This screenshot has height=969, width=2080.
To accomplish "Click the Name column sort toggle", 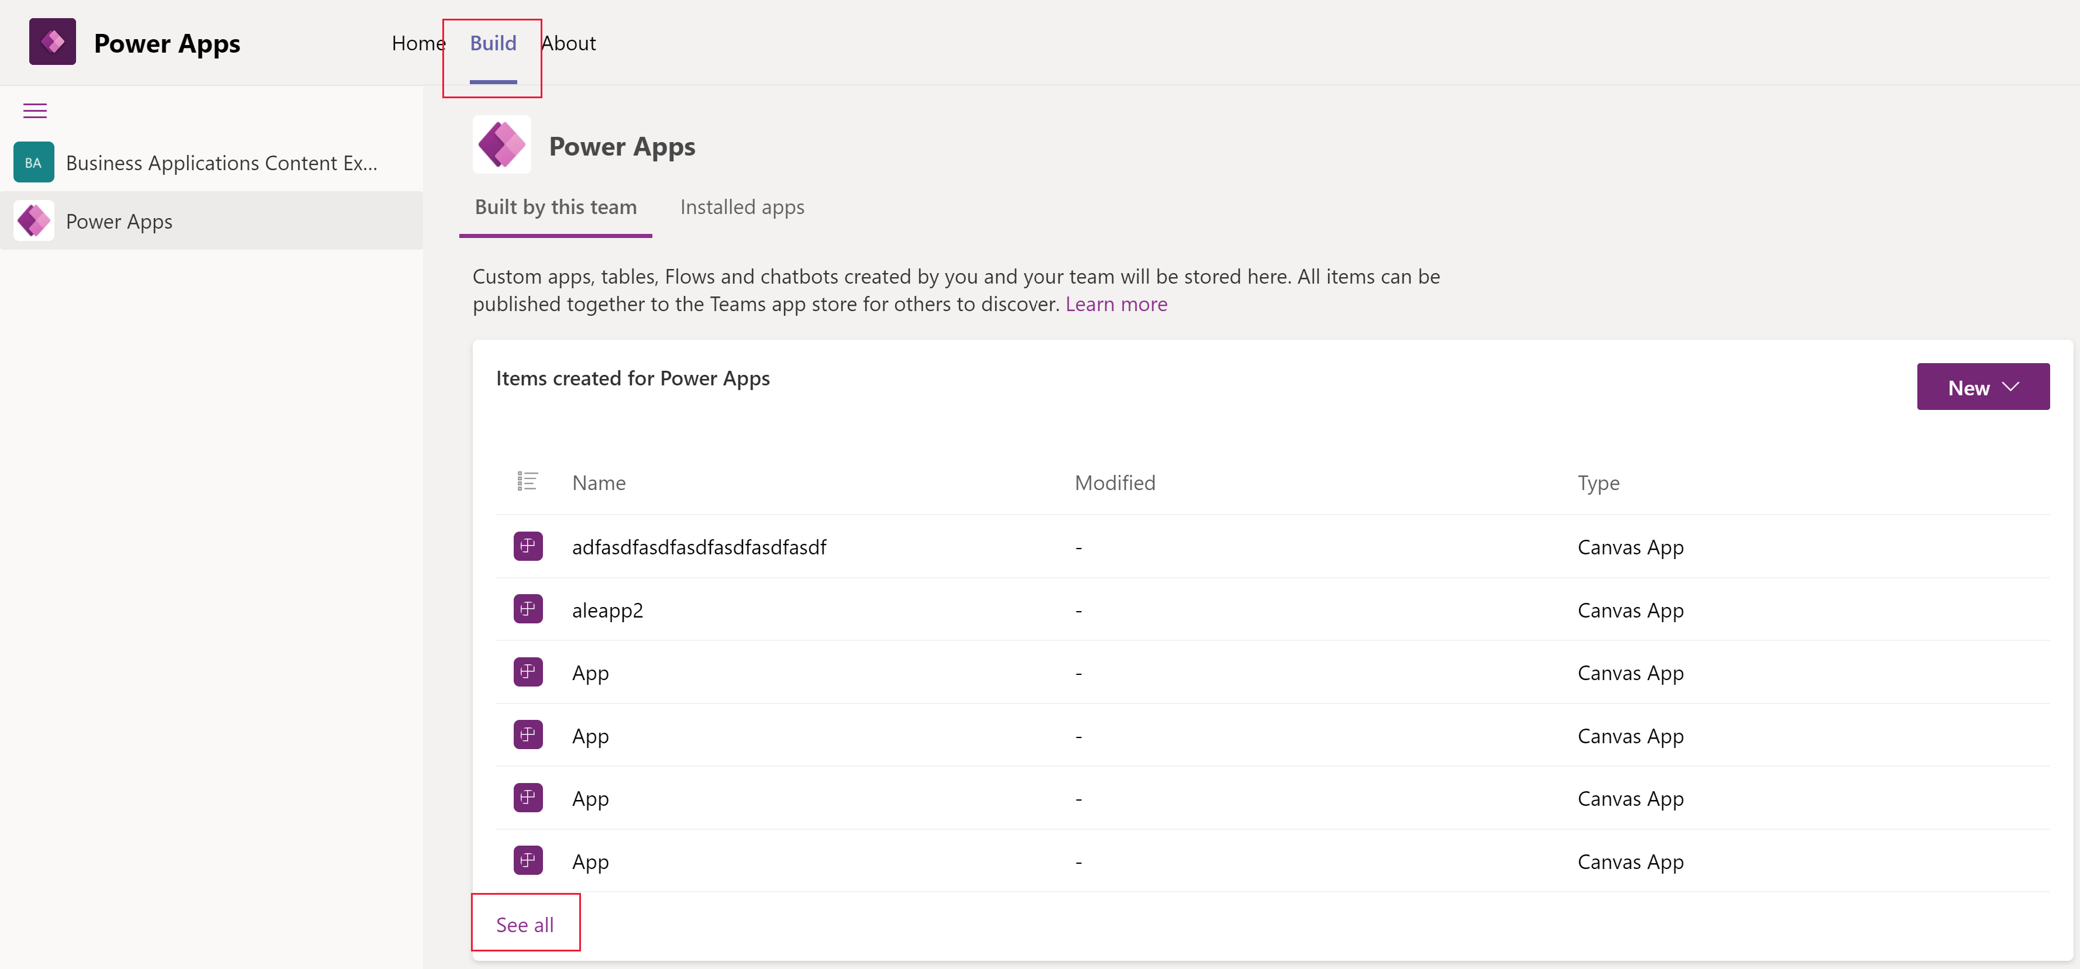I will click(599, 480).
